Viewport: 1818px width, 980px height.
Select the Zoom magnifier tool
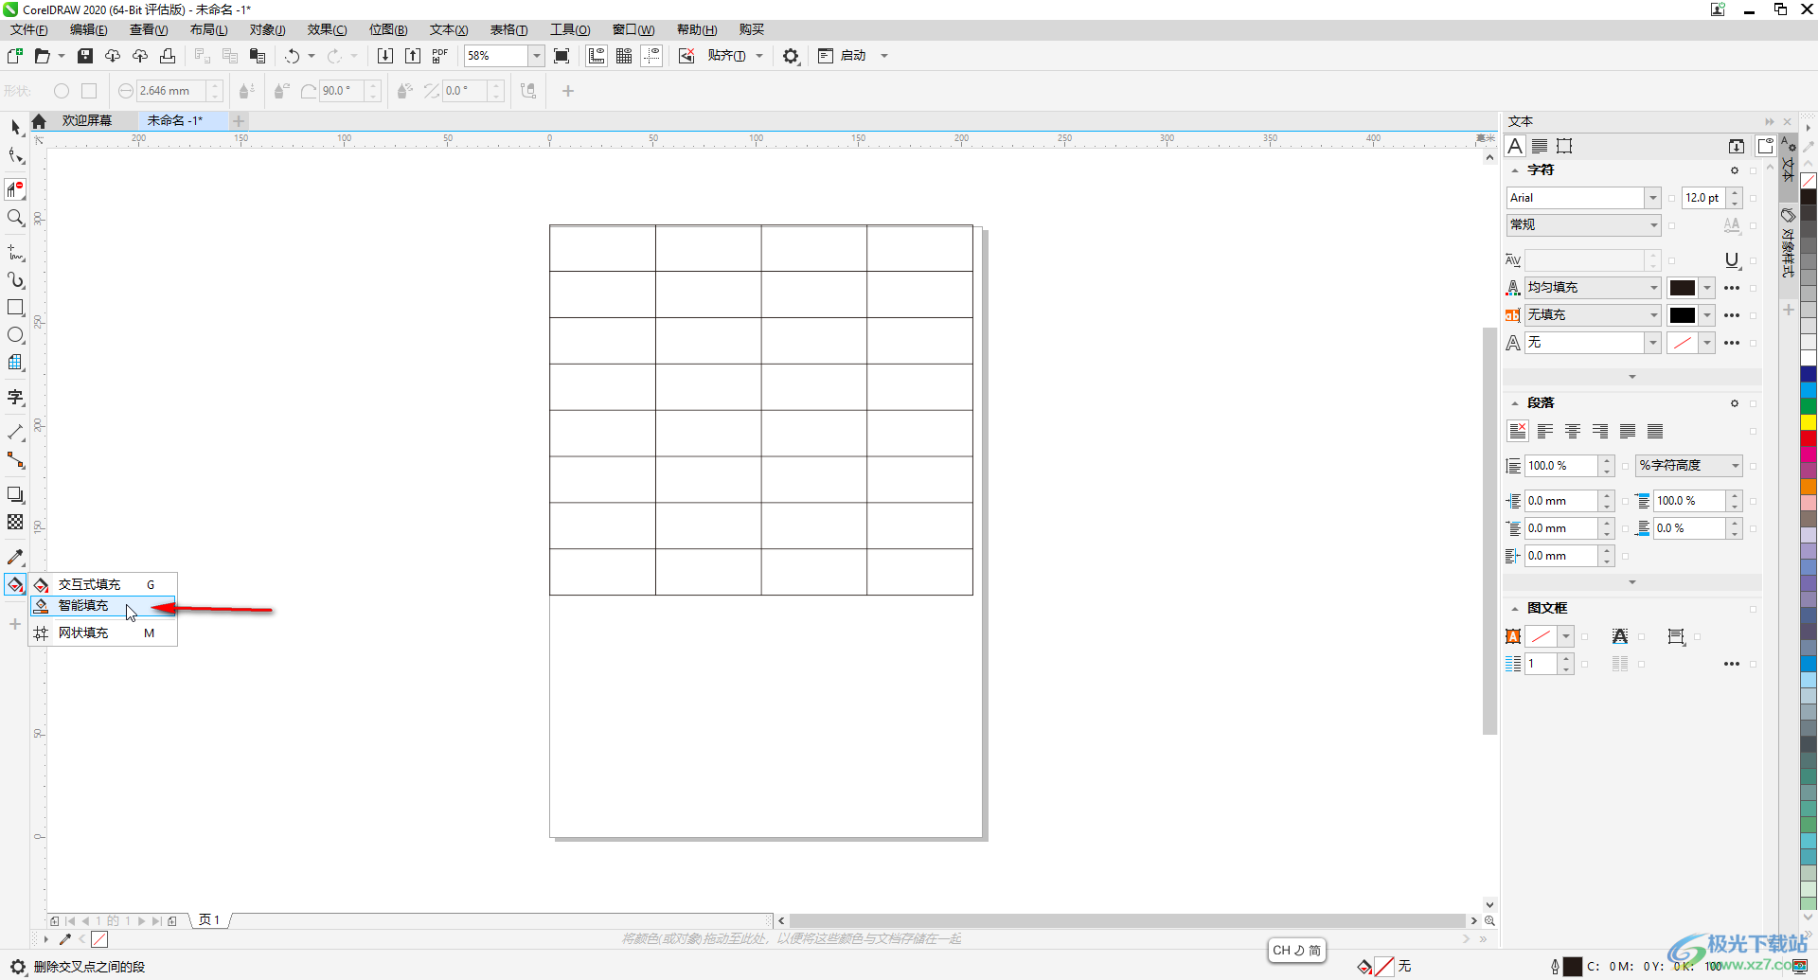pos(15,218)
